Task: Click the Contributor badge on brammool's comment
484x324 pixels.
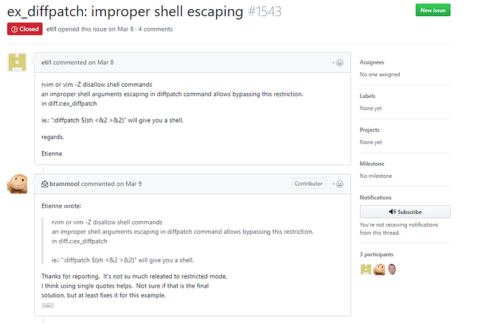Action: click(309, 183)
